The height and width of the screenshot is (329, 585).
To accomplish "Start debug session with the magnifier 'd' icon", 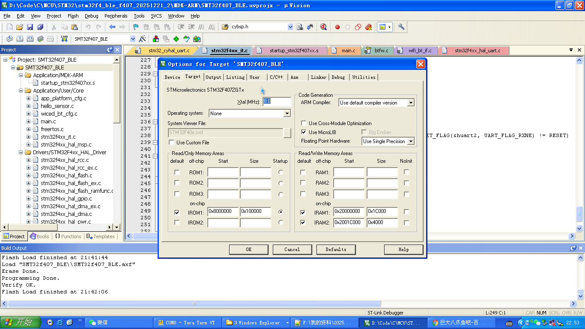I will [x=323, y=27].
